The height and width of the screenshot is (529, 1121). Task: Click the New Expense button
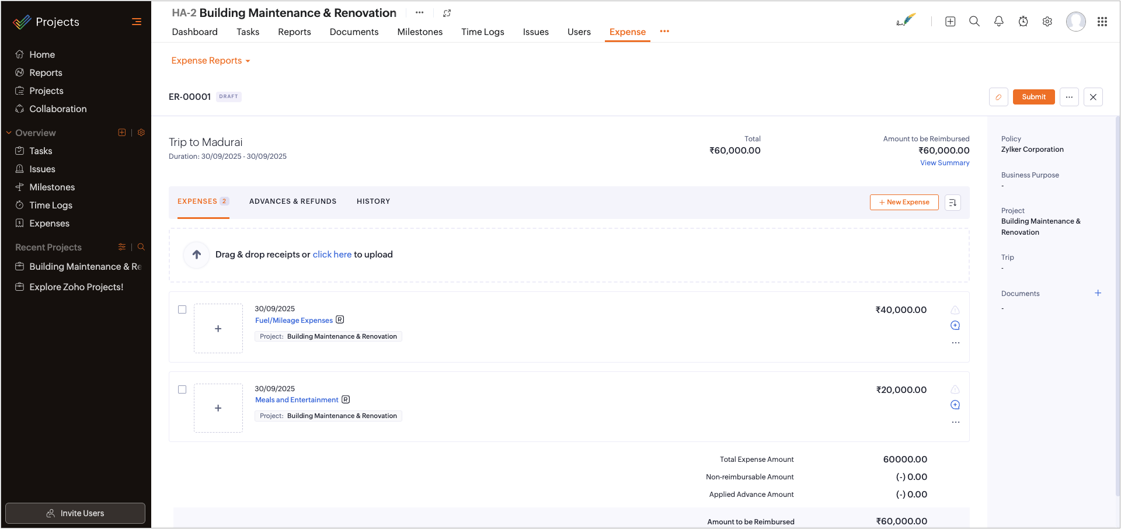point(904,202)
